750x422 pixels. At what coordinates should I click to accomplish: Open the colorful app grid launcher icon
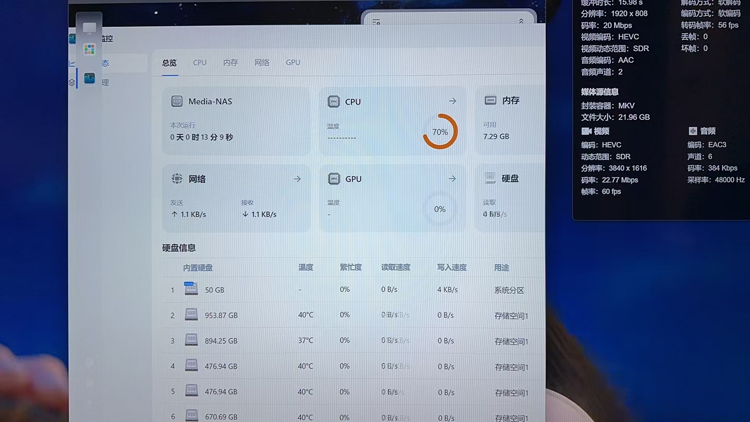point(89,49)
